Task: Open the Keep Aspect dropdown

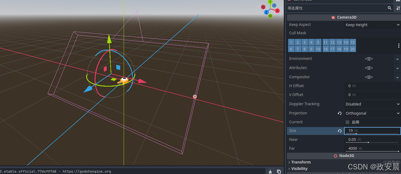Action: pyautogui.click(x=372, y=25)
